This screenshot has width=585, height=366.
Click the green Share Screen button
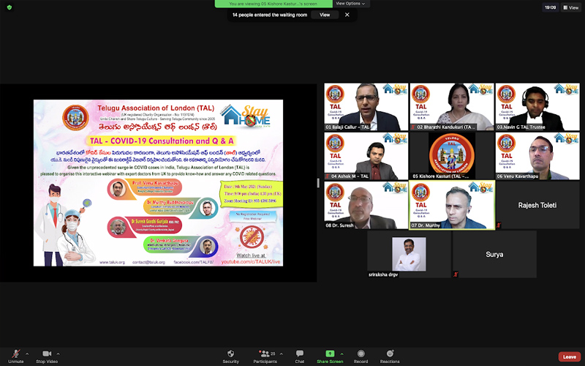click(x=330, y=356)
